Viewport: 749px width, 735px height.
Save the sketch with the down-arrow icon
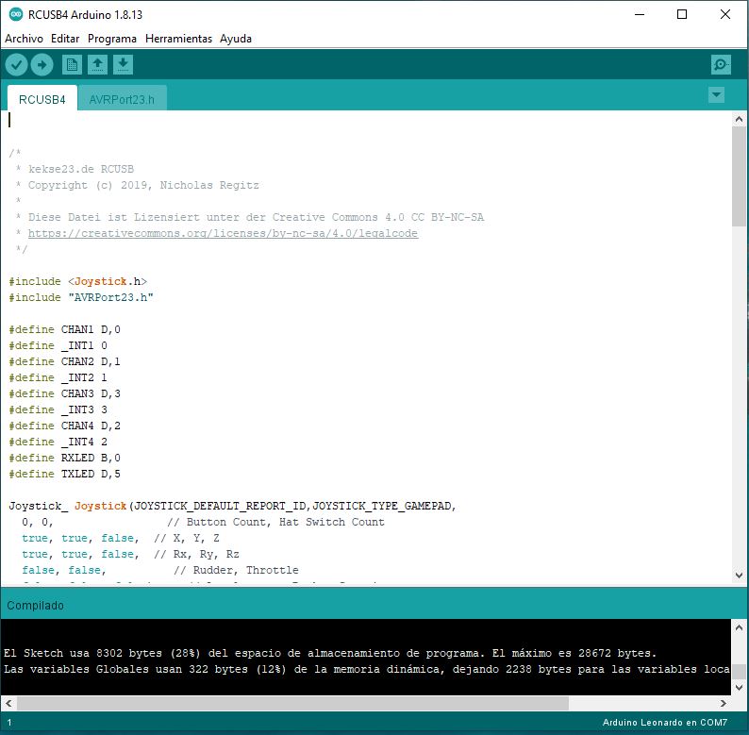pos(123,64)
